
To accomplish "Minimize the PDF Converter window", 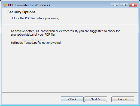I will pos(115,5).
